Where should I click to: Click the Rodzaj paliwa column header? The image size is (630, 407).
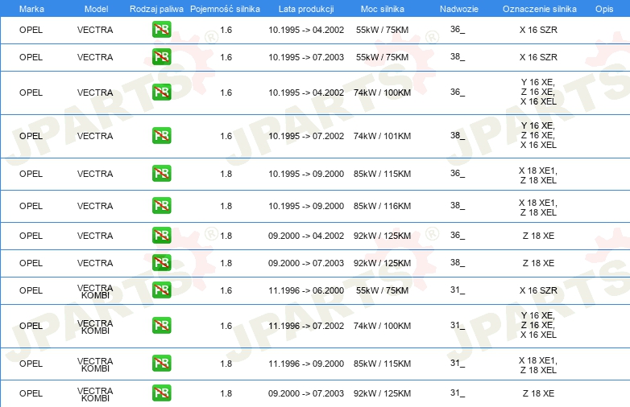tap(156, 9)
